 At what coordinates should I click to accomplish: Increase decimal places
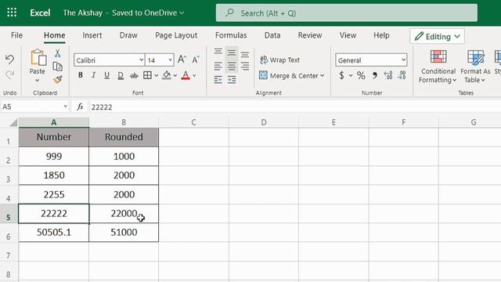(388, 75)
